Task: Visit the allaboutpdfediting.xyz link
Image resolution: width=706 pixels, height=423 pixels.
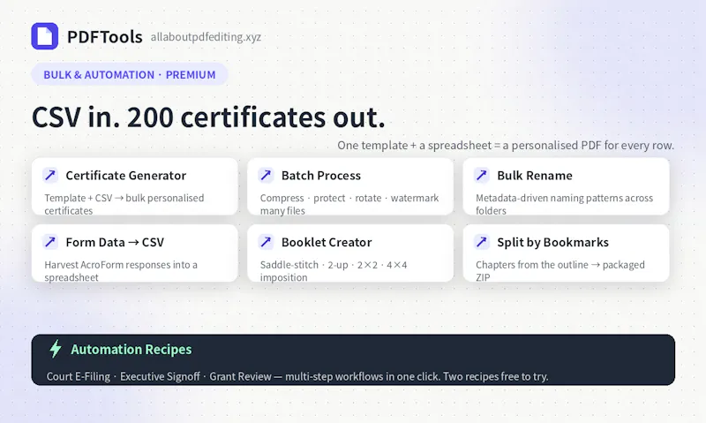Action: click(x=206, y=37)
